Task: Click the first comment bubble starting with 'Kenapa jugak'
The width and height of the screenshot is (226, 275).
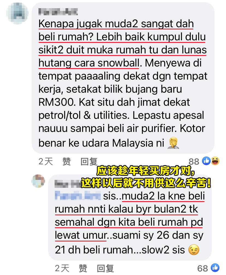Action: tap(123, 78)
